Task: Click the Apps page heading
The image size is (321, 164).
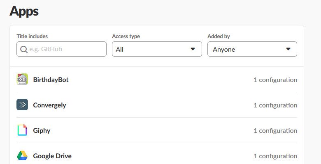Action: tap(24, 11)
